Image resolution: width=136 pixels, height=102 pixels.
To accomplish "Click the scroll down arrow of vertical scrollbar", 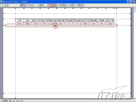I will (x=135, y=98).
